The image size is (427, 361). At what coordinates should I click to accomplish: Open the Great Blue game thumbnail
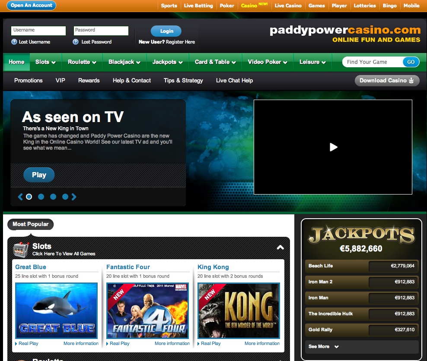point(56,311)
